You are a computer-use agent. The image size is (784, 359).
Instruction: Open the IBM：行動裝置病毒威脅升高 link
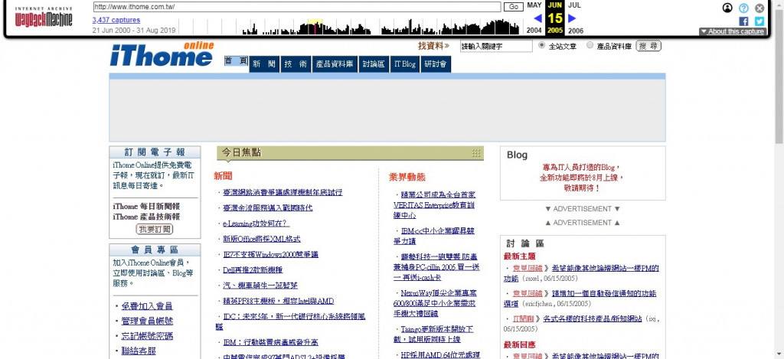click(x=270, y=342)
